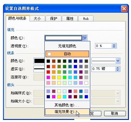Increase transparency percentage with spinner up
Viewport: 131px width, 122px height.
[114, 45]
